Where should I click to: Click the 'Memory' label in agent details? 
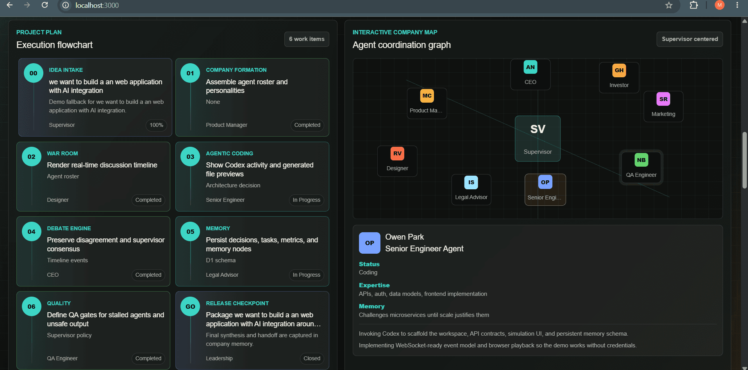pyautogui.click(x=371, y=306)
